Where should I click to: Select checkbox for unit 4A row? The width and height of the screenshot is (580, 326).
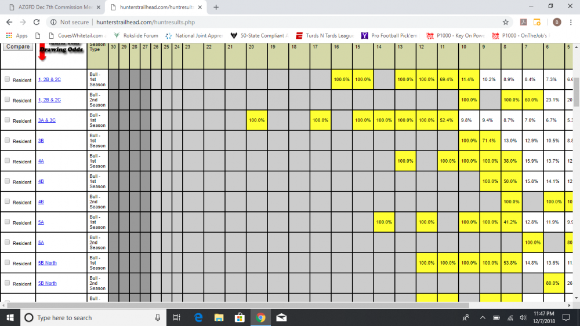7,160
